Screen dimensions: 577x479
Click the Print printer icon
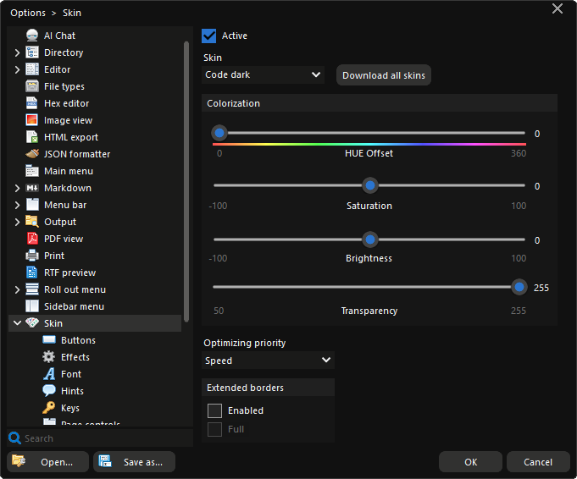coord(32,256)
